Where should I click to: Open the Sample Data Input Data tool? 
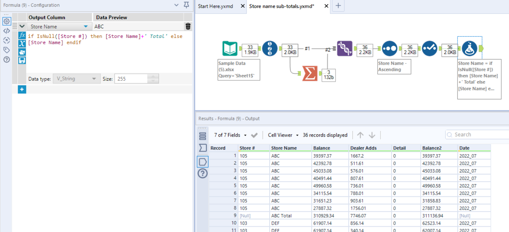point(230,48)
